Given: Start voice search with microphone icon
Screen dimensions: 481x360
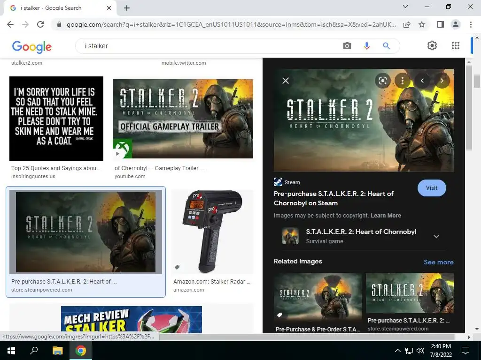Looking at the screenshot, I should pos(366,46).
